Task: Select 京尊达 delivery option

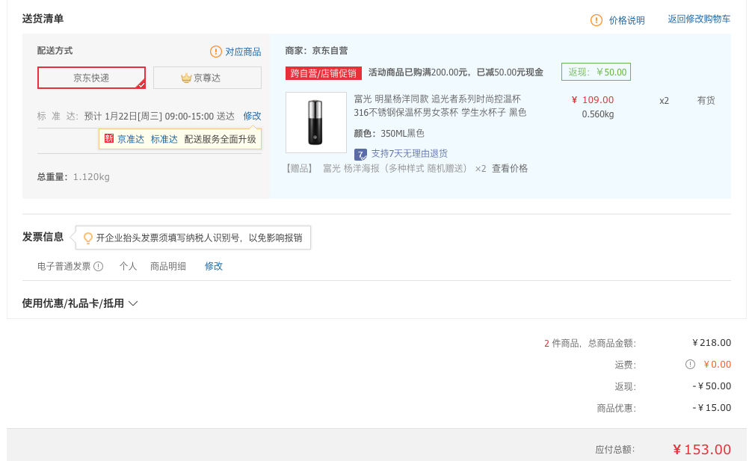Action: 207,78
